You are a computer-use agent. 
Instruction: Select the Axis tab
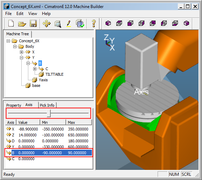(x=29, y=105)
